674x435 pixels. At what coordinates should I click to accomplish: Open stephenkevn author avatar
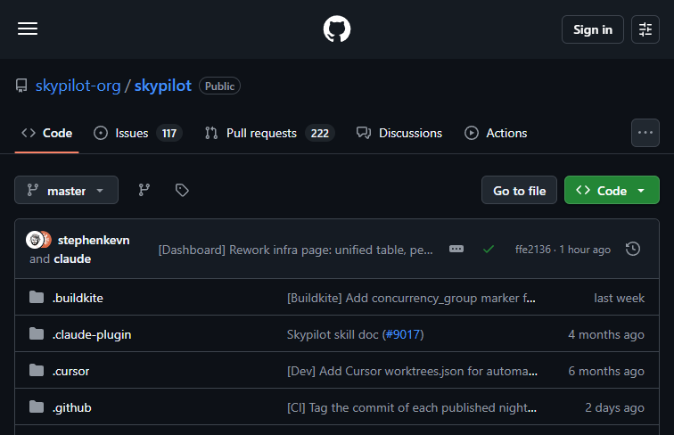click(35, 240)
